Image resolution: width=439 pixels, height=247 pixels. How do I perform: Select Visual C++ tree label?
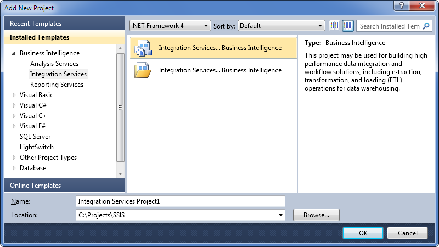pyautogui.click(x=35, y=116)
